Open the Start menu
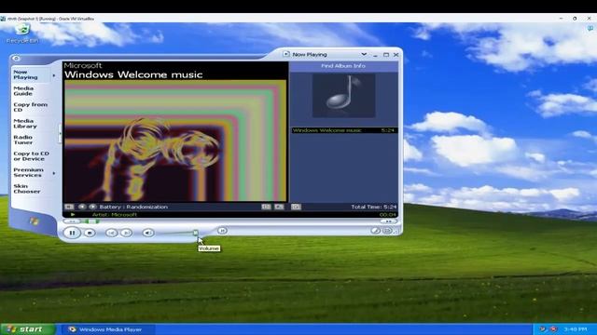The image size is (597, 335). (27, 328)
